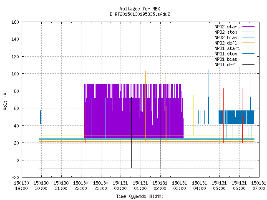Click the 'NPD2 bias' legend label
This screenshot has width=267, height=200.
pyautogui.click(x=226, y=37)
